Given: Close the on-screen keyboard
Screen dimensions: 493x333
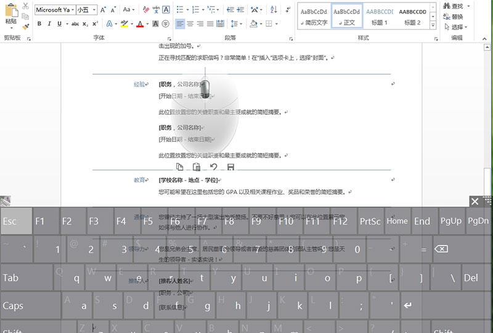Looking at the screenshot, I should (475, 202).
